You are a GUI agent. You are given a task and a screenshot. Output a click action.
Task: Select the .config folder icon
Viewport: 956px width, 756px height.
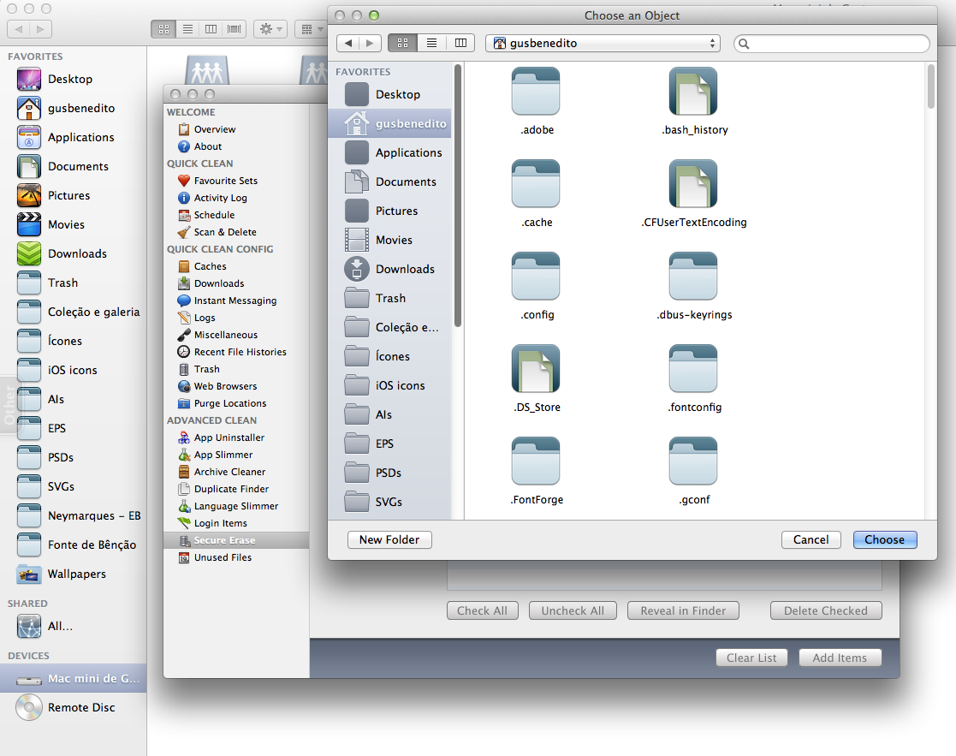click(535, 277)
